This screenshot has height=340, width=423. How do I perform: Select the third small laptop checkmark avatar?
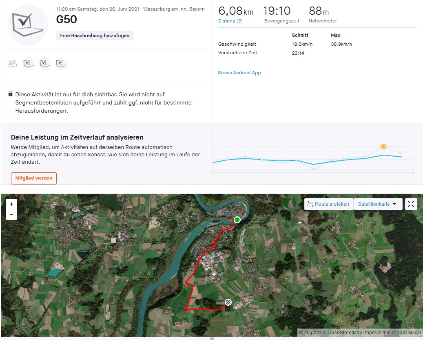(x=61, y=64)
